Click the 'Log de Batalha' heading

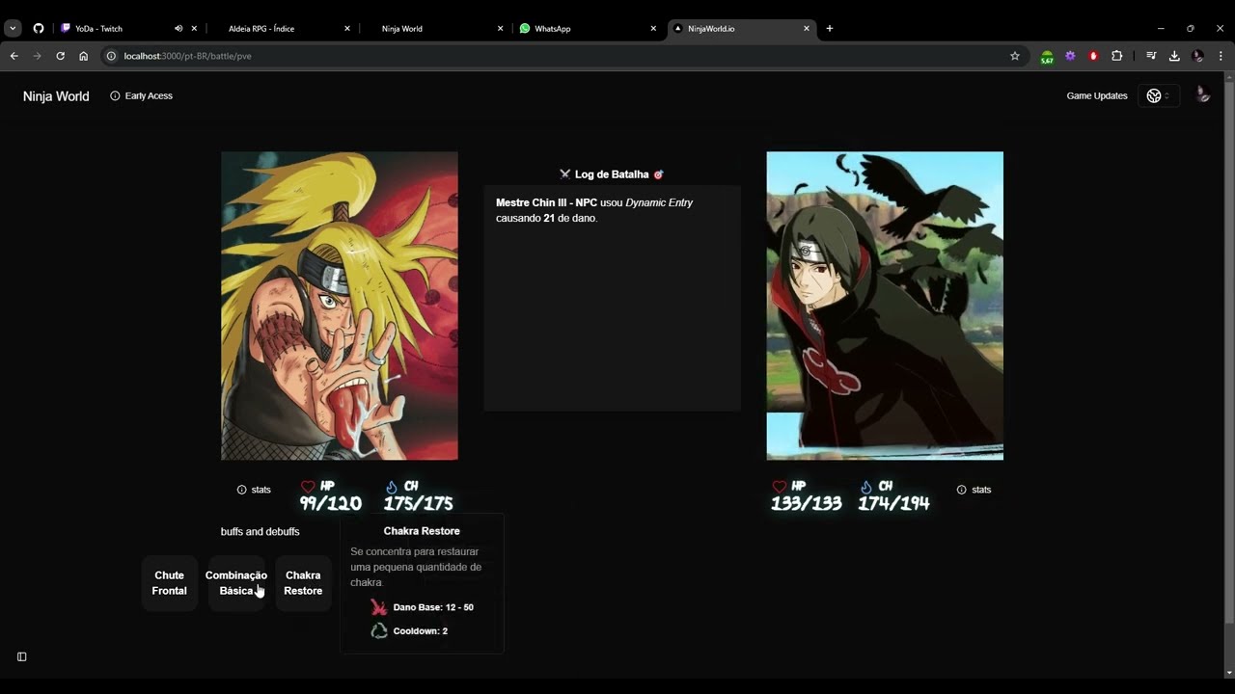[x=612, y=174]
